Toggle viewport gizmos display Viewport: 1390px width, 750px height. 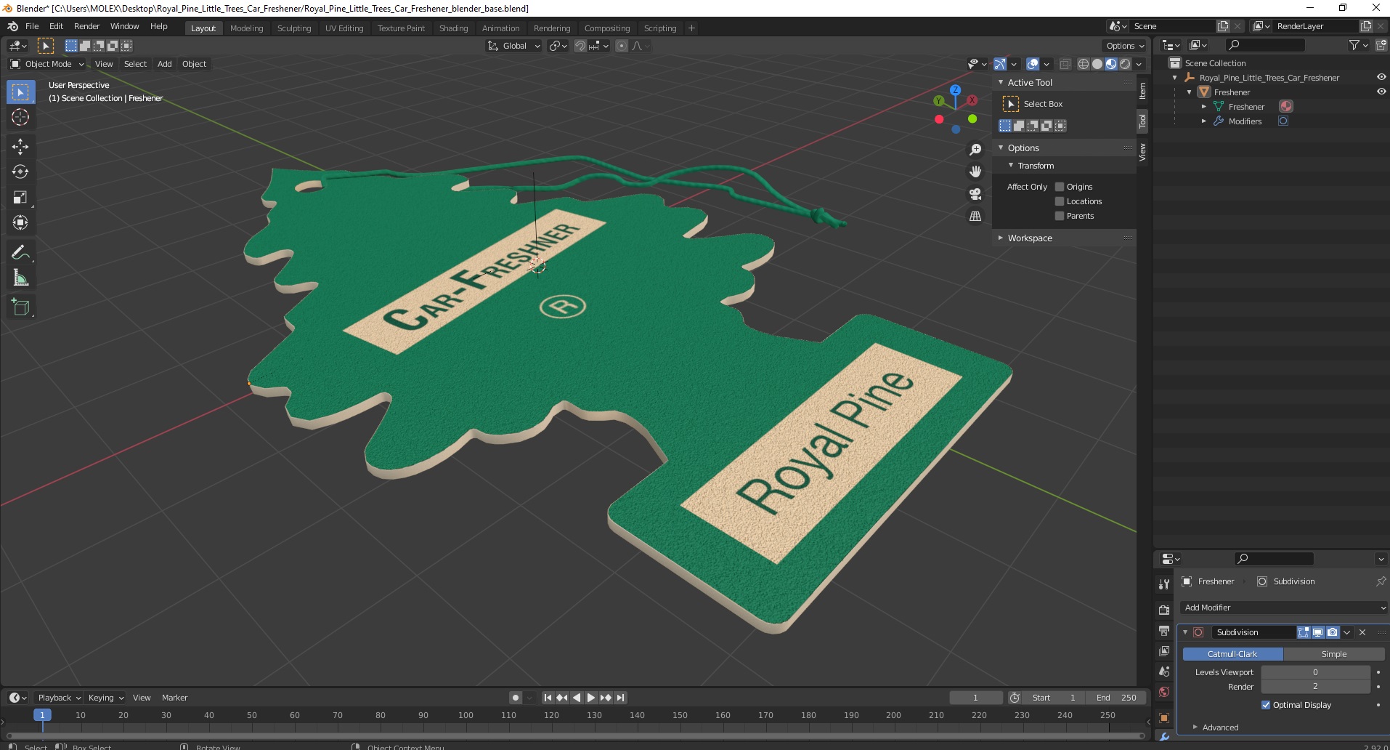1000,64
